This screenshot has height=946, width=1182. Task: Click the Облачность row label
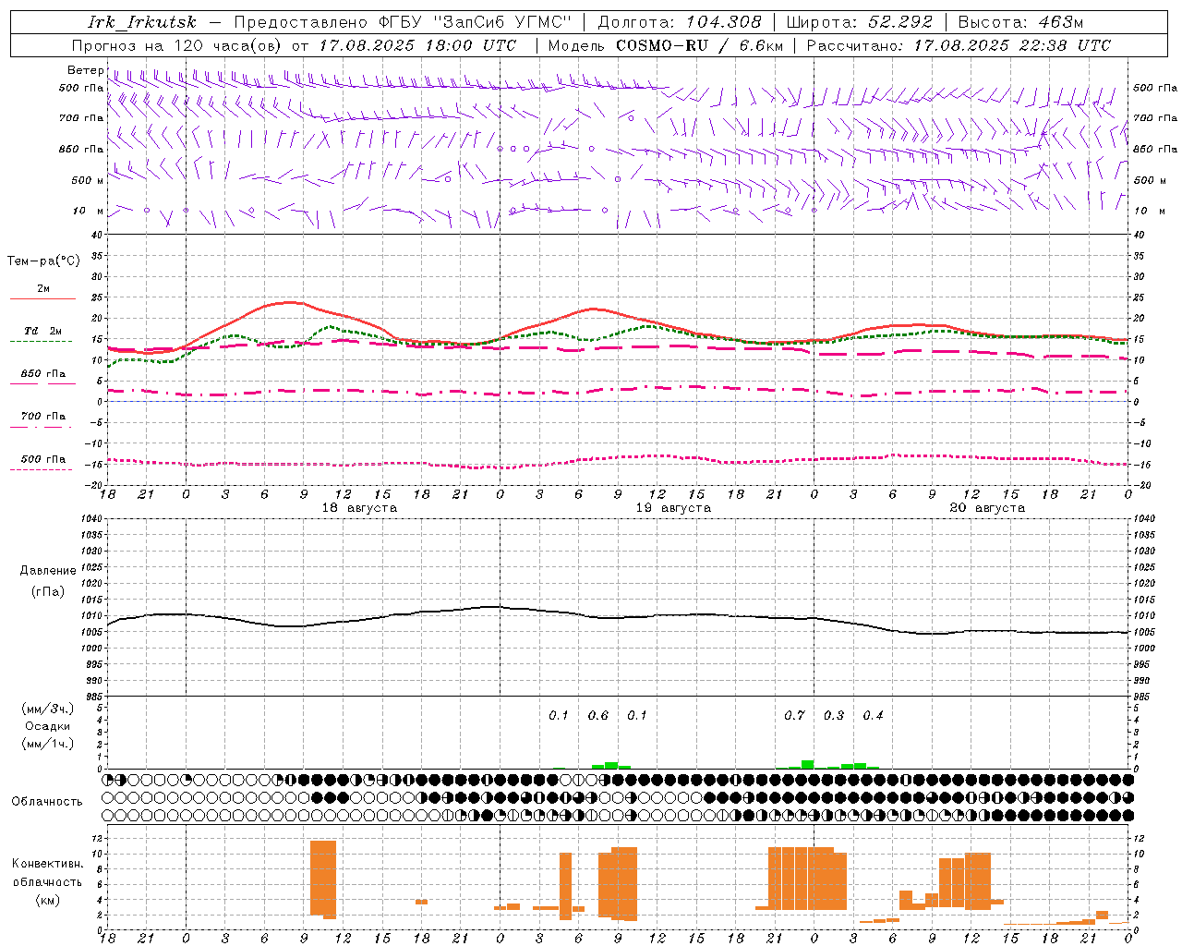[47, 802]
